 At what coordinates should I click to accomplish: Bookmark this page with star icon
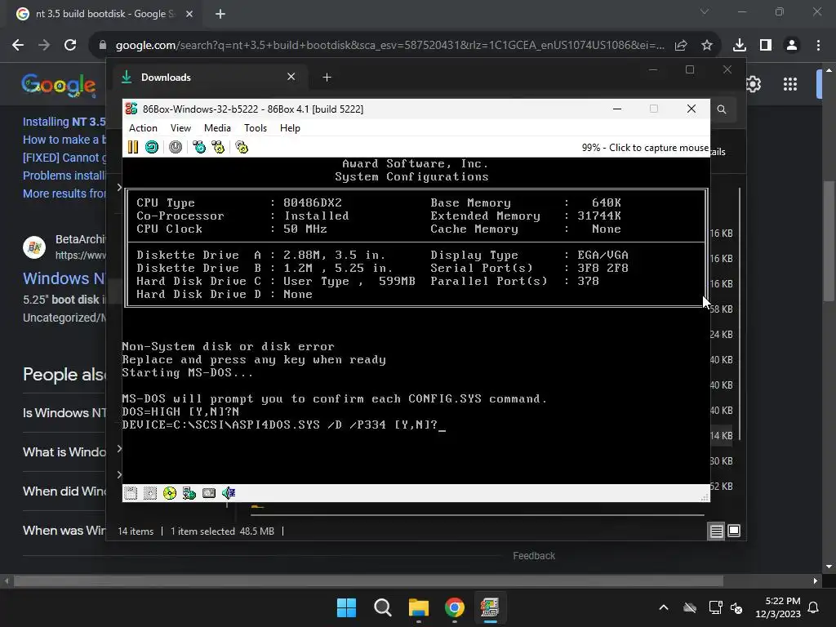click(x=707, y=46)
